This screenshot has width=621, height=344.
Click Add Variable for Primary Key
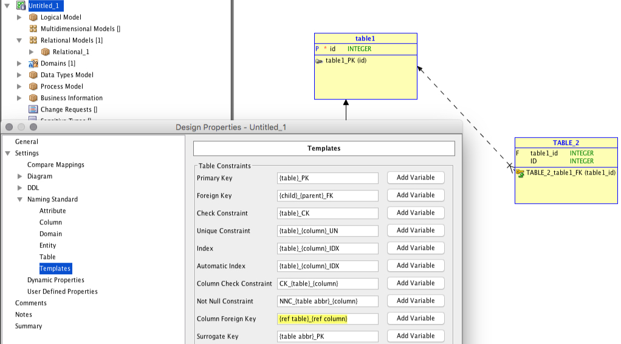(416, 178)
